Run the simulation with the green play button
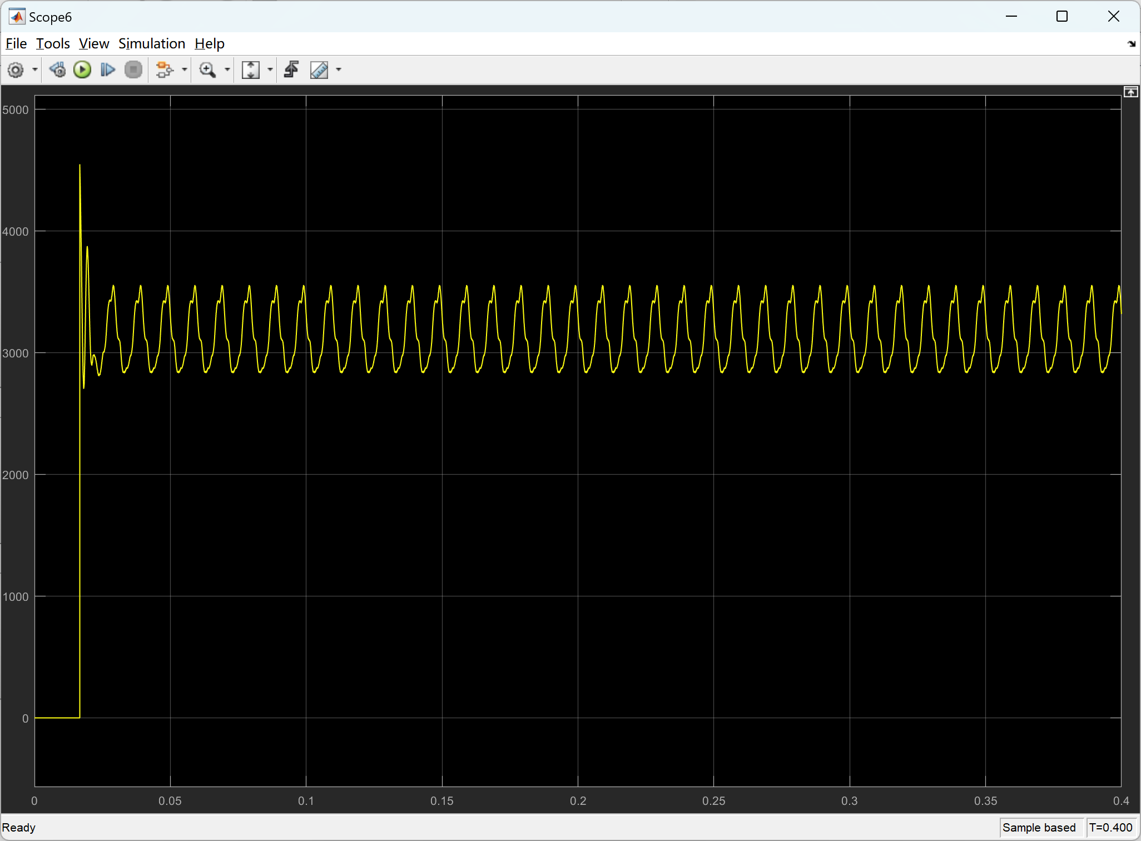1141x841 pixels. click(x=82, y=70)
